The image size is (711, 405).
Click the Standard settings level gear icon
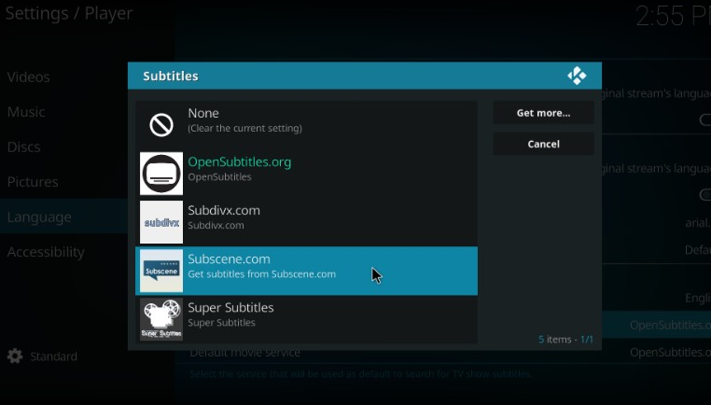[x=15, y=356]
